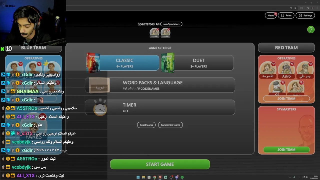This screenshot has width=320, height=180.
Task: Click the Classic Codenames box art
Action: coord(93,62)
